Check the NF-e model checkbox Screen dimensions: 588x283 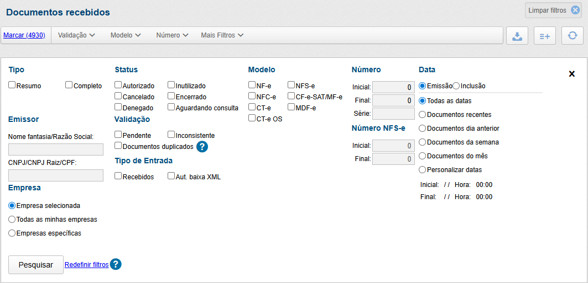[x=252, y=86]
